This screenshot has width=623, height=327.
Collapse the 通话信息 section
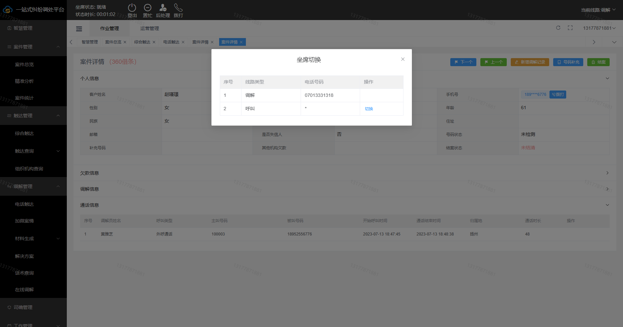tap(607, 205)
